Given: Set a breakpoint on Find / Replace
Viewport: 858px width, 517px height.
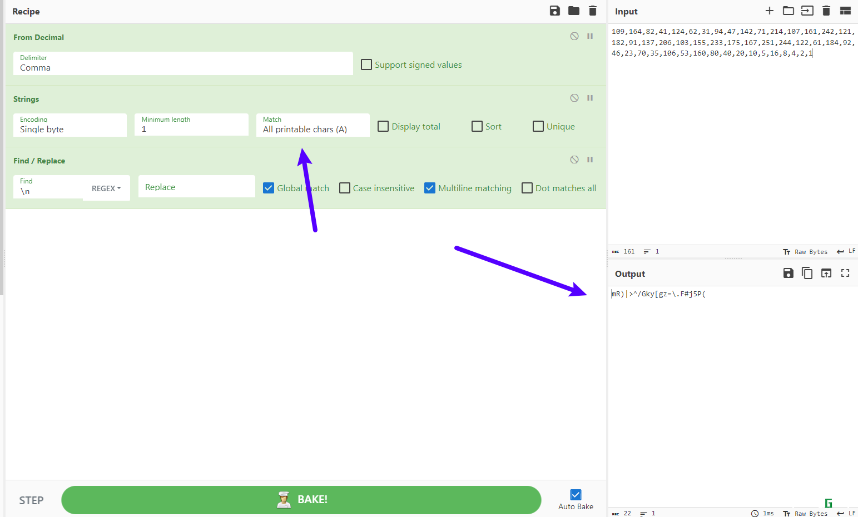Looking at the screenshot, I should [x=590, y=160].
